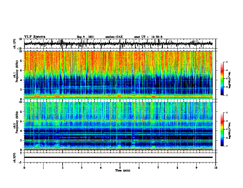243x188 pixels.
Task: Click time axis tick label '3'
Action: coord(82,168)
